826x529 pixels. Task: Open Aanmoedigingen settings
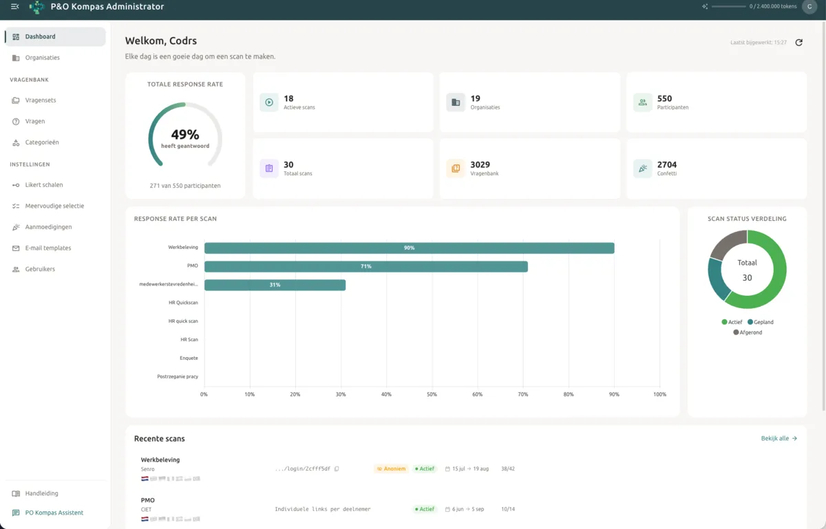pos(55,227)
